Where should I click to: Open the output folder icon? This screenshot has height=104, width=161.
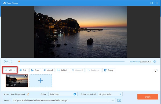click(119, 100)
